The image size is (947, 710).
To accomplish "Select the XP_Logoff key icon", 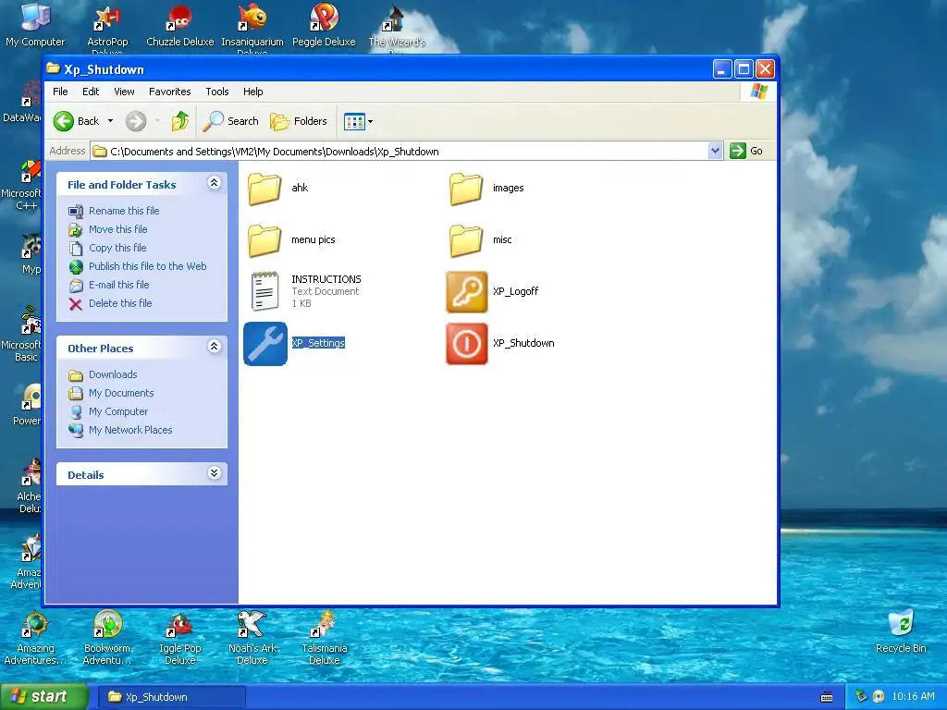I will [x=466, y=291].
